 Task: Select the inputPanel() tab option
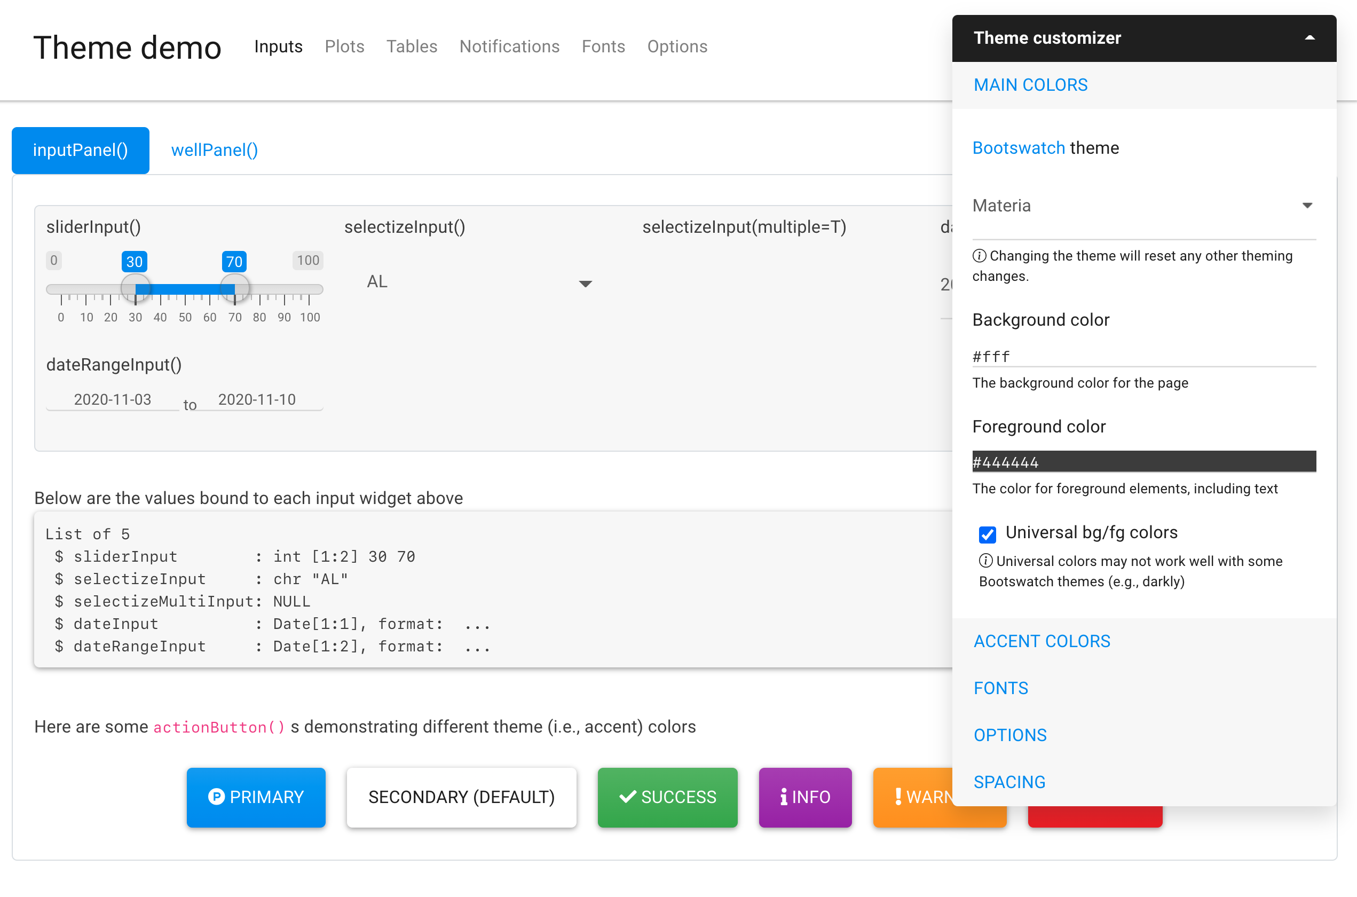[80, 150]
